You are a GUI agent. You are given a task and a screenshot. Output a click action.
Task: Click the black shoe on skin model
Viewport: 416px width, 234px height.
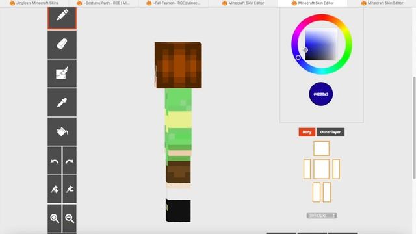coord(178,211)
